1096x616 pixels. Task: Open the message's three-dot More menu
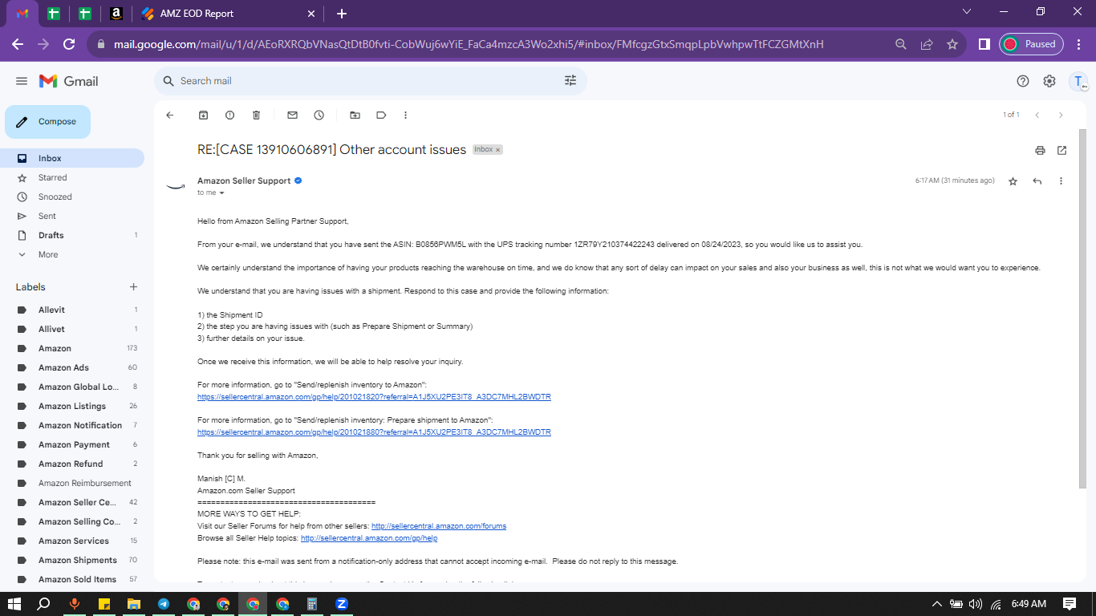pos(1061,181)
